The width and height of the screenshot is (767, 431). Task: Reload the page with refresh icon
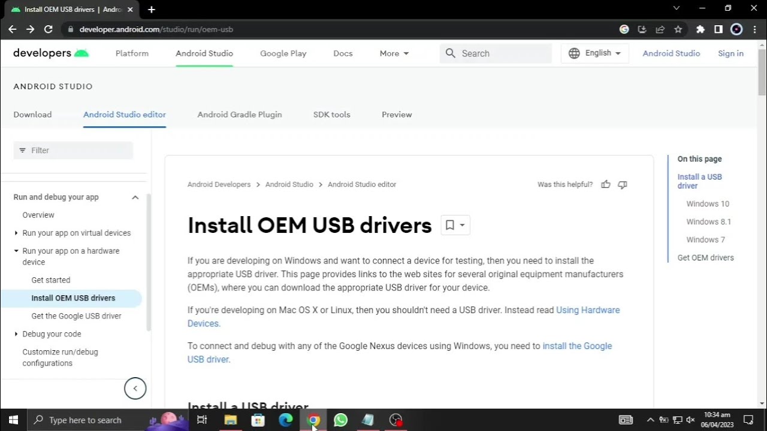click(x=49, y=29)
